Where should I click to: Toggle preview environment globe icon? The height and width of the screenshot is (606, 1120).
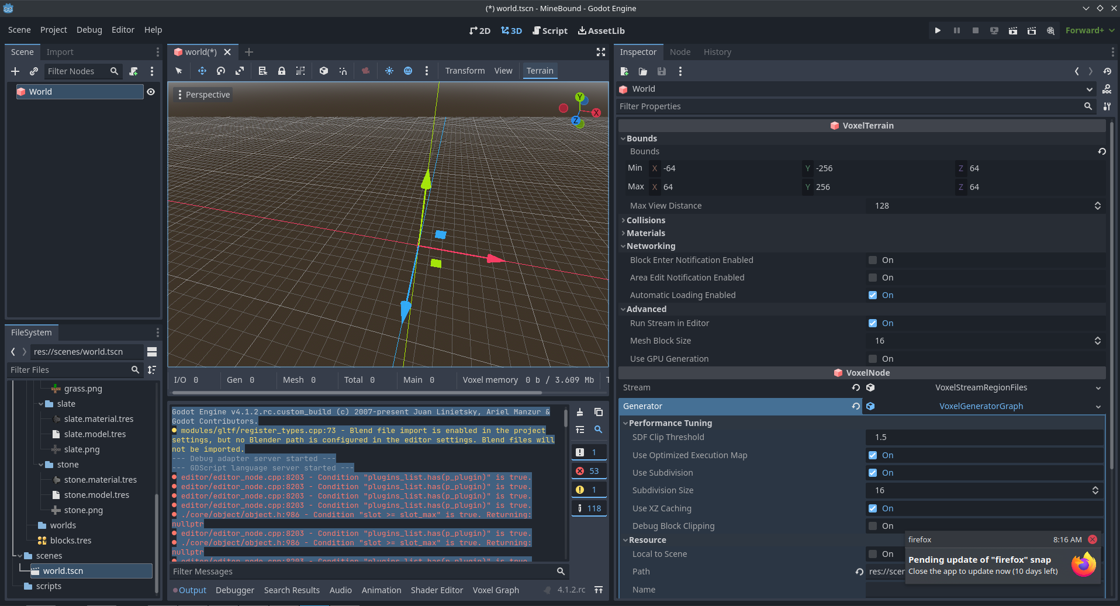(x=408, y=71)
